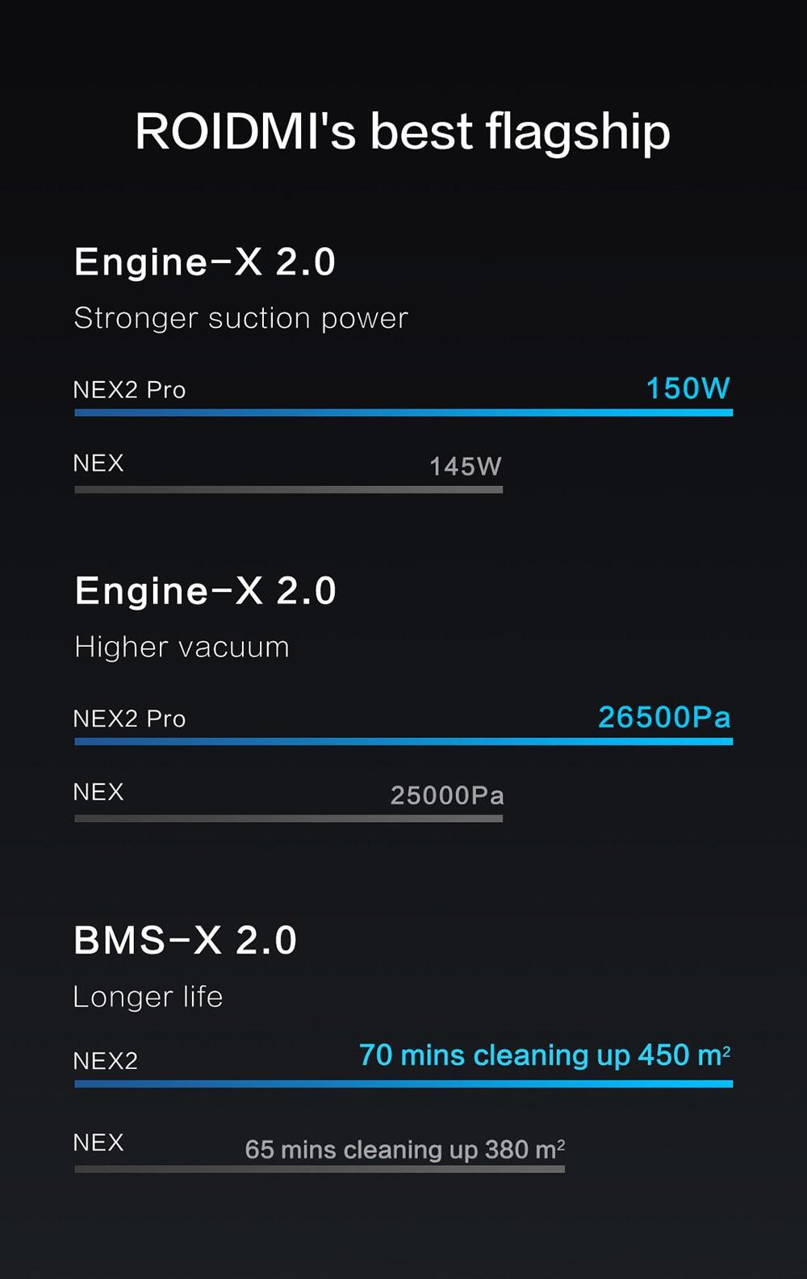
Task: Click the gray 65 mins battery bar
Action: tap(320, 1169)
